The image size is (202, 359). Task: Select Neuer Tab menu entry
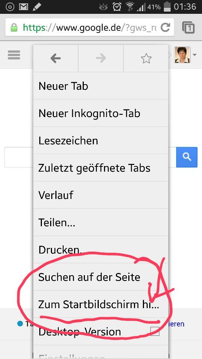point(101,86)
